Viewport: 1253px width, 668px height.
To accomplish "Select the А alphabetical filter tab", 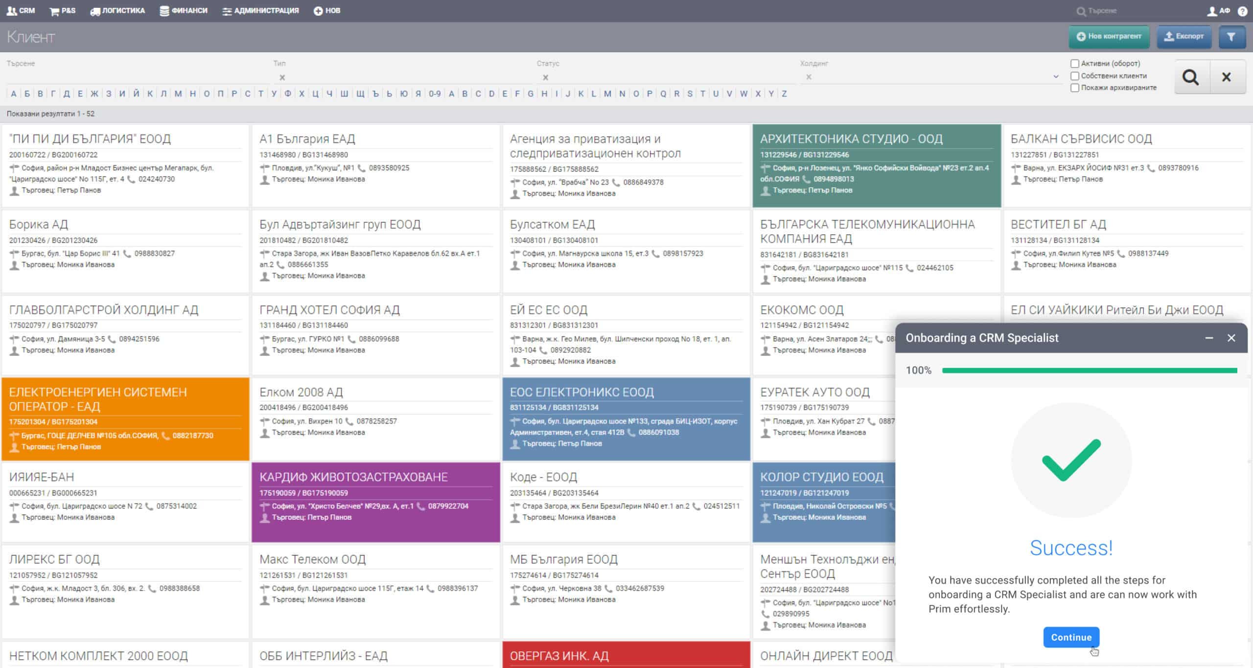I will (12, 93).
